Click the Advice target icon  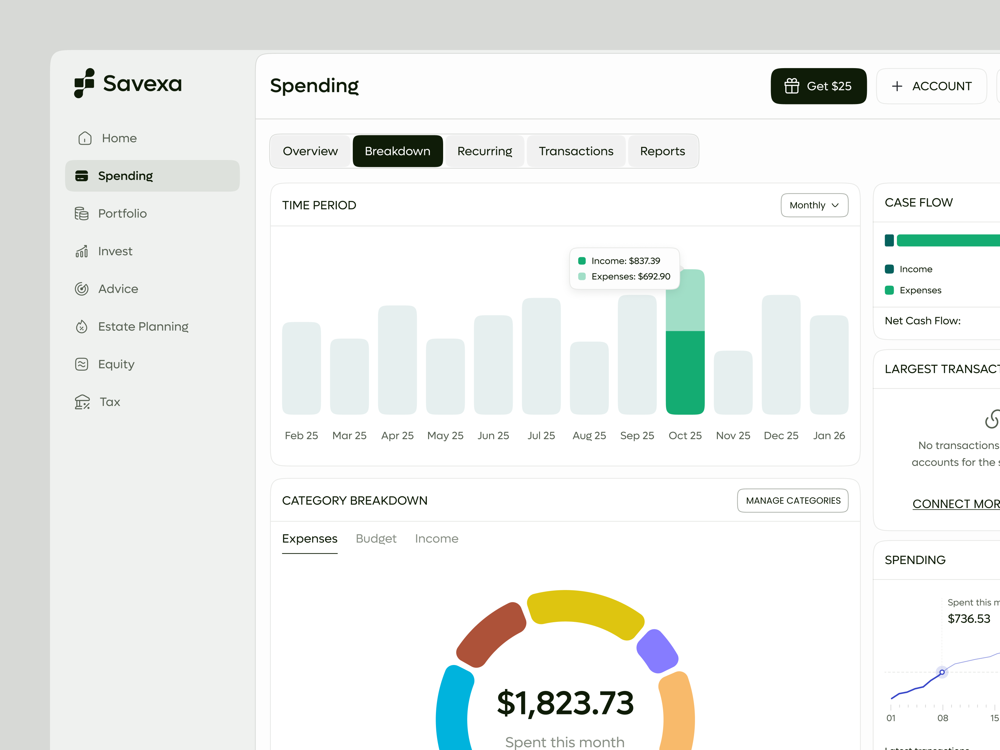tap(82, 289)
